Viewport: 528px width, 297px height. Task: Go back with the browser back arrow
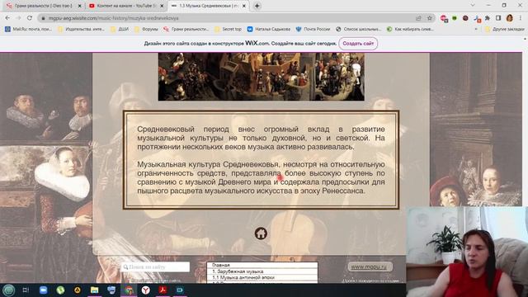(x=7, y=18)
